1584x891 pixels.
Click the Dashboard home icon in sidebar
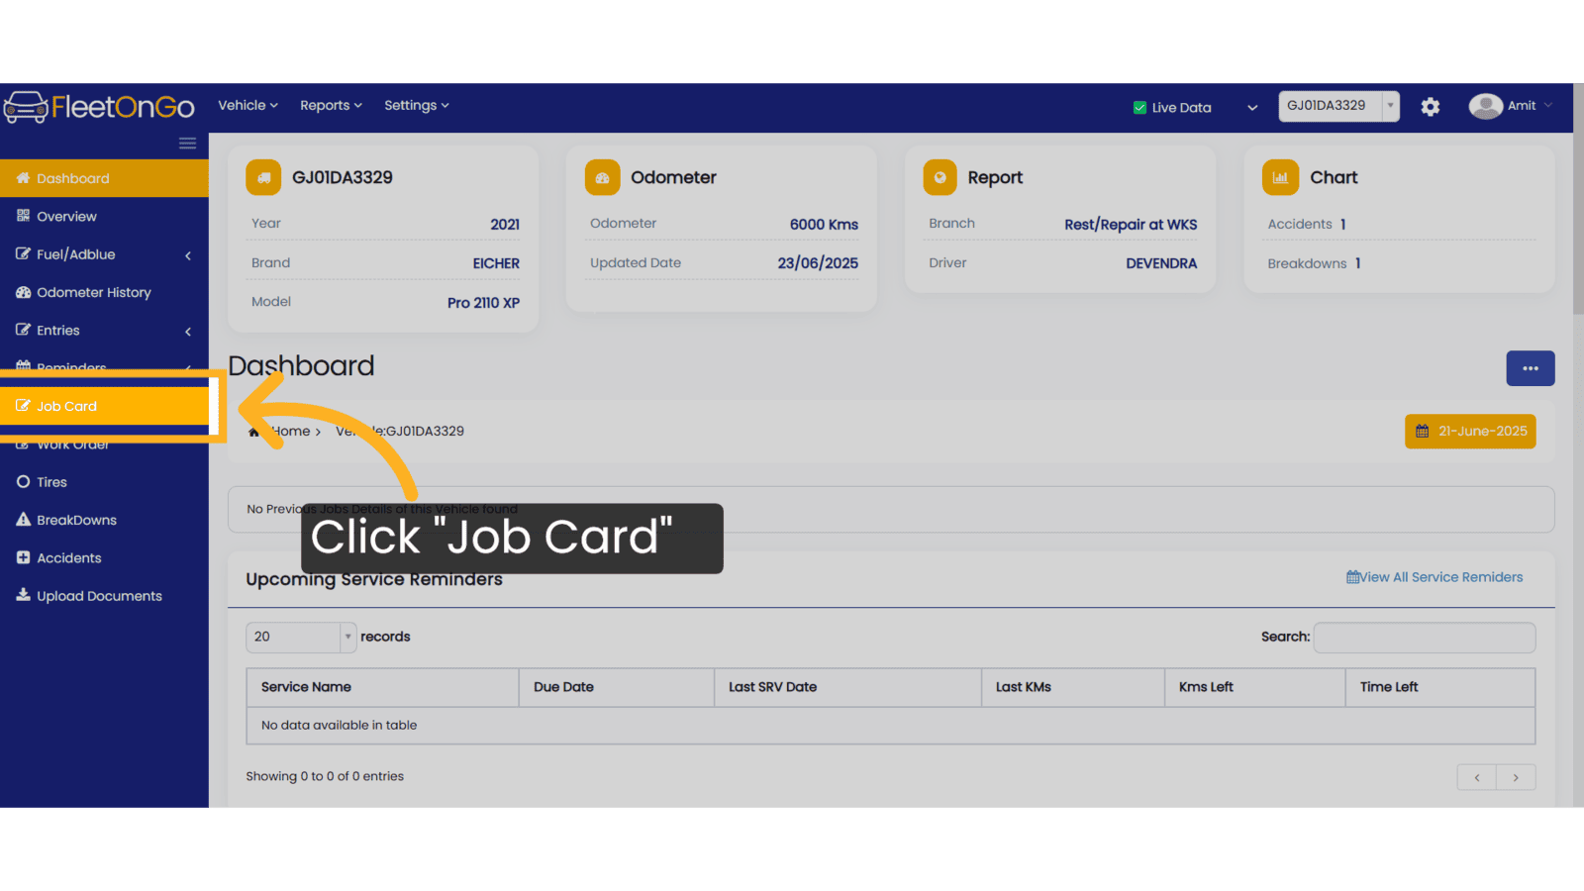click(23, 178)
